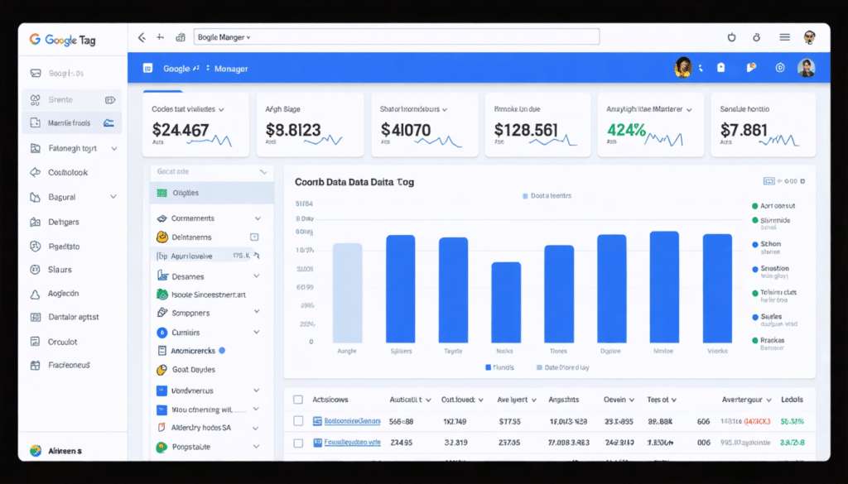Toggle the Suates legend series
848x484 pixels.
pos(767,317)
